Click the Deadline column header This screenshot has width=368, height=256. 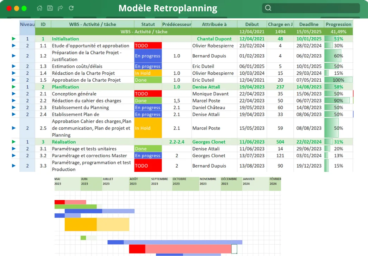309,24
